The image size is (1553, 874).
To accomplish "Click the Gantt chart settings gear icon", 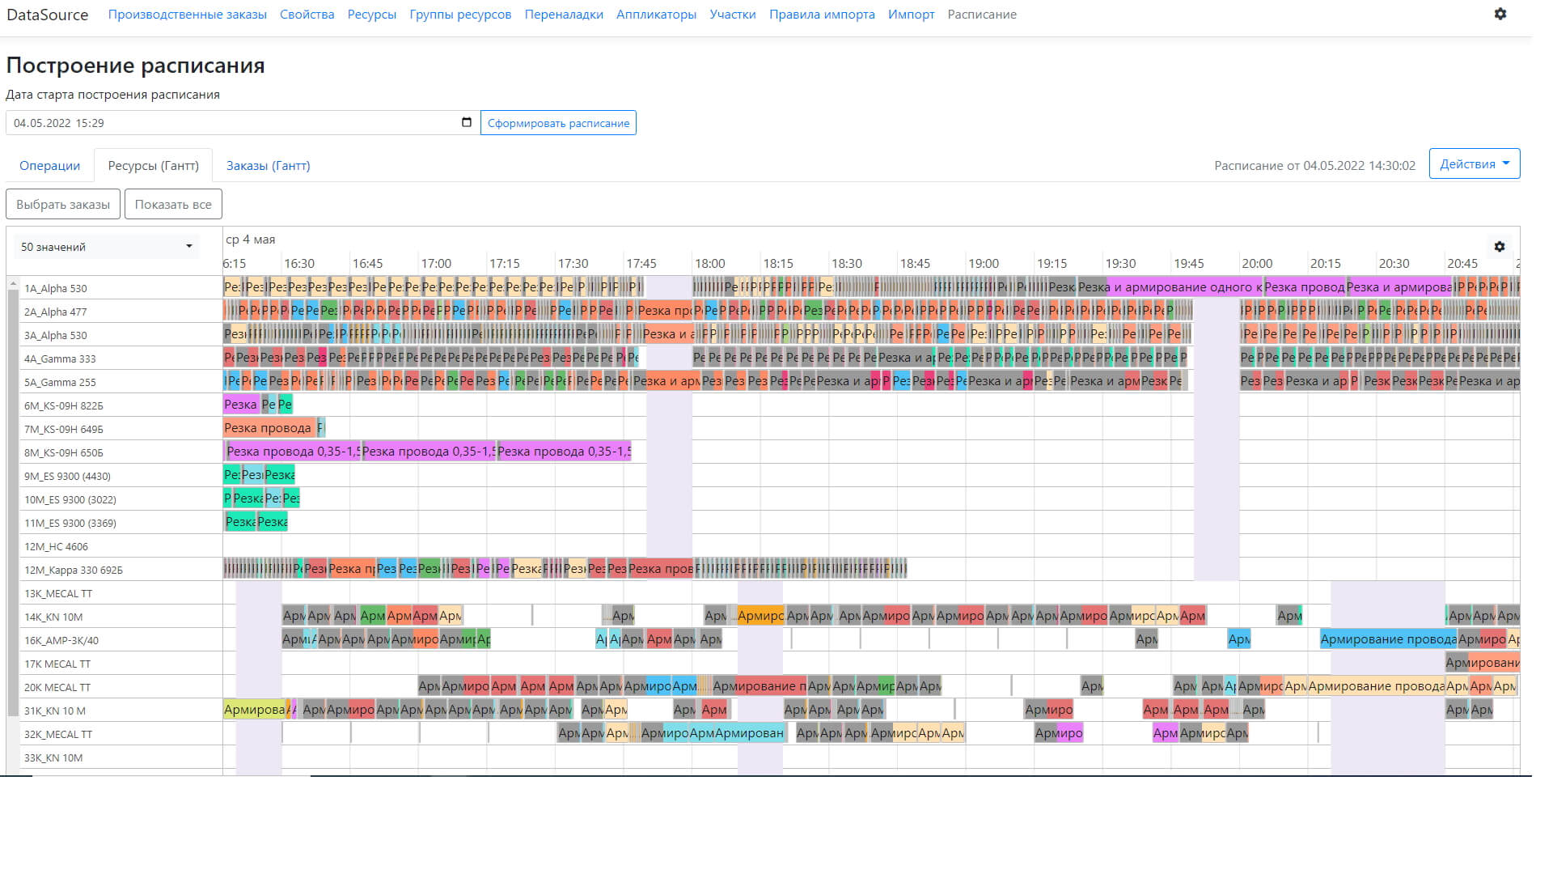I will coord(1499,247).
